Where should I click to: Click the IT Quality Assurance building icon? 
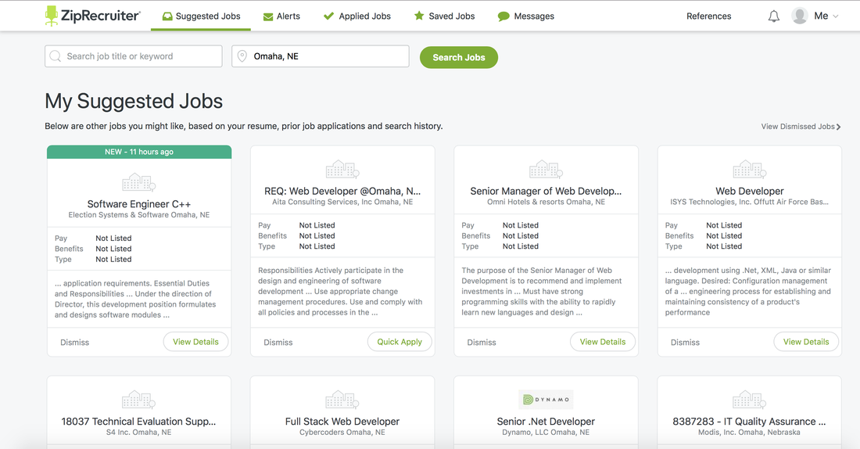(x=749, y=400)
